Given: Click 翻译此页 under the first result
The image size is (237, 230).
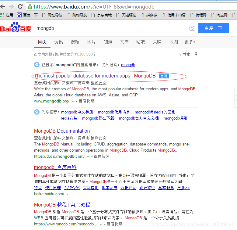Looking at the screenshot, I should (99, 83).
